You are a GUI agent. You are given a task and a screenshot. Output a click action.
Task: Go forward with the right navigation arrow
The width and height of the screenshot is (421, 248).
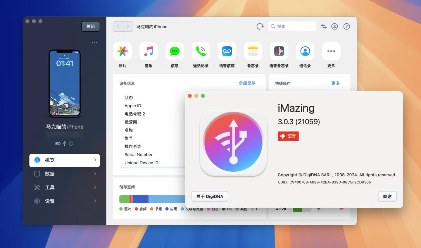pos(128,26)
